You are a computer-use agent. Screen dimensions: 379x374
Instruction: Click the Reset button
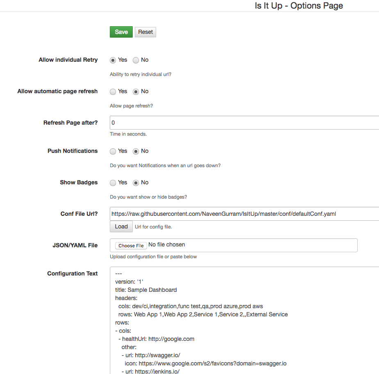(x=145, y=32)
